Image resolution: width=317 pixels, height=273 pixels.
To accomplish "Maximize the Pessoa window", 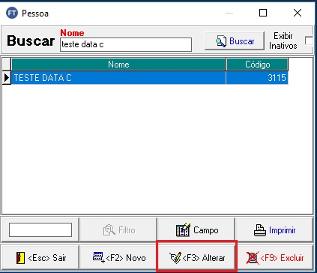I will pyautogui.click(x=263, y=13).
